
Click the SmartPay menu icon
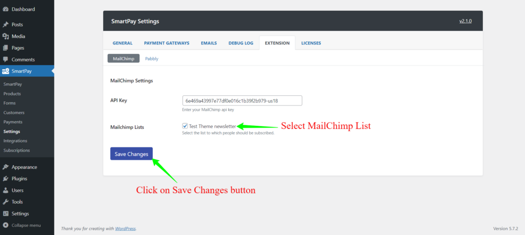point(5,71)
